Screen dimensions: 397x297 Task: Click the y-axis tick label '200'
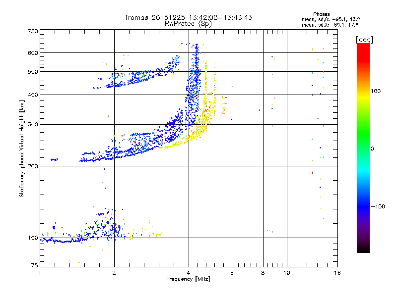coord(33,166)
